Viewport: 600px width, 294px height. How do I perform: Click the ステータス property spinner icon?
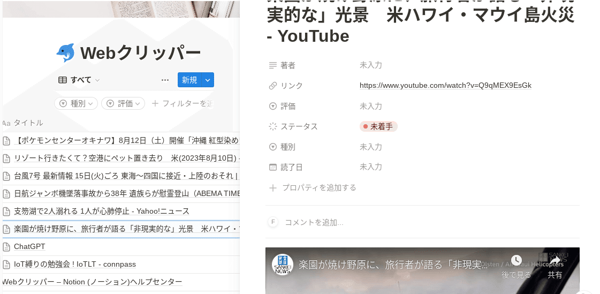pyautogui.click(x=273, y=127)
